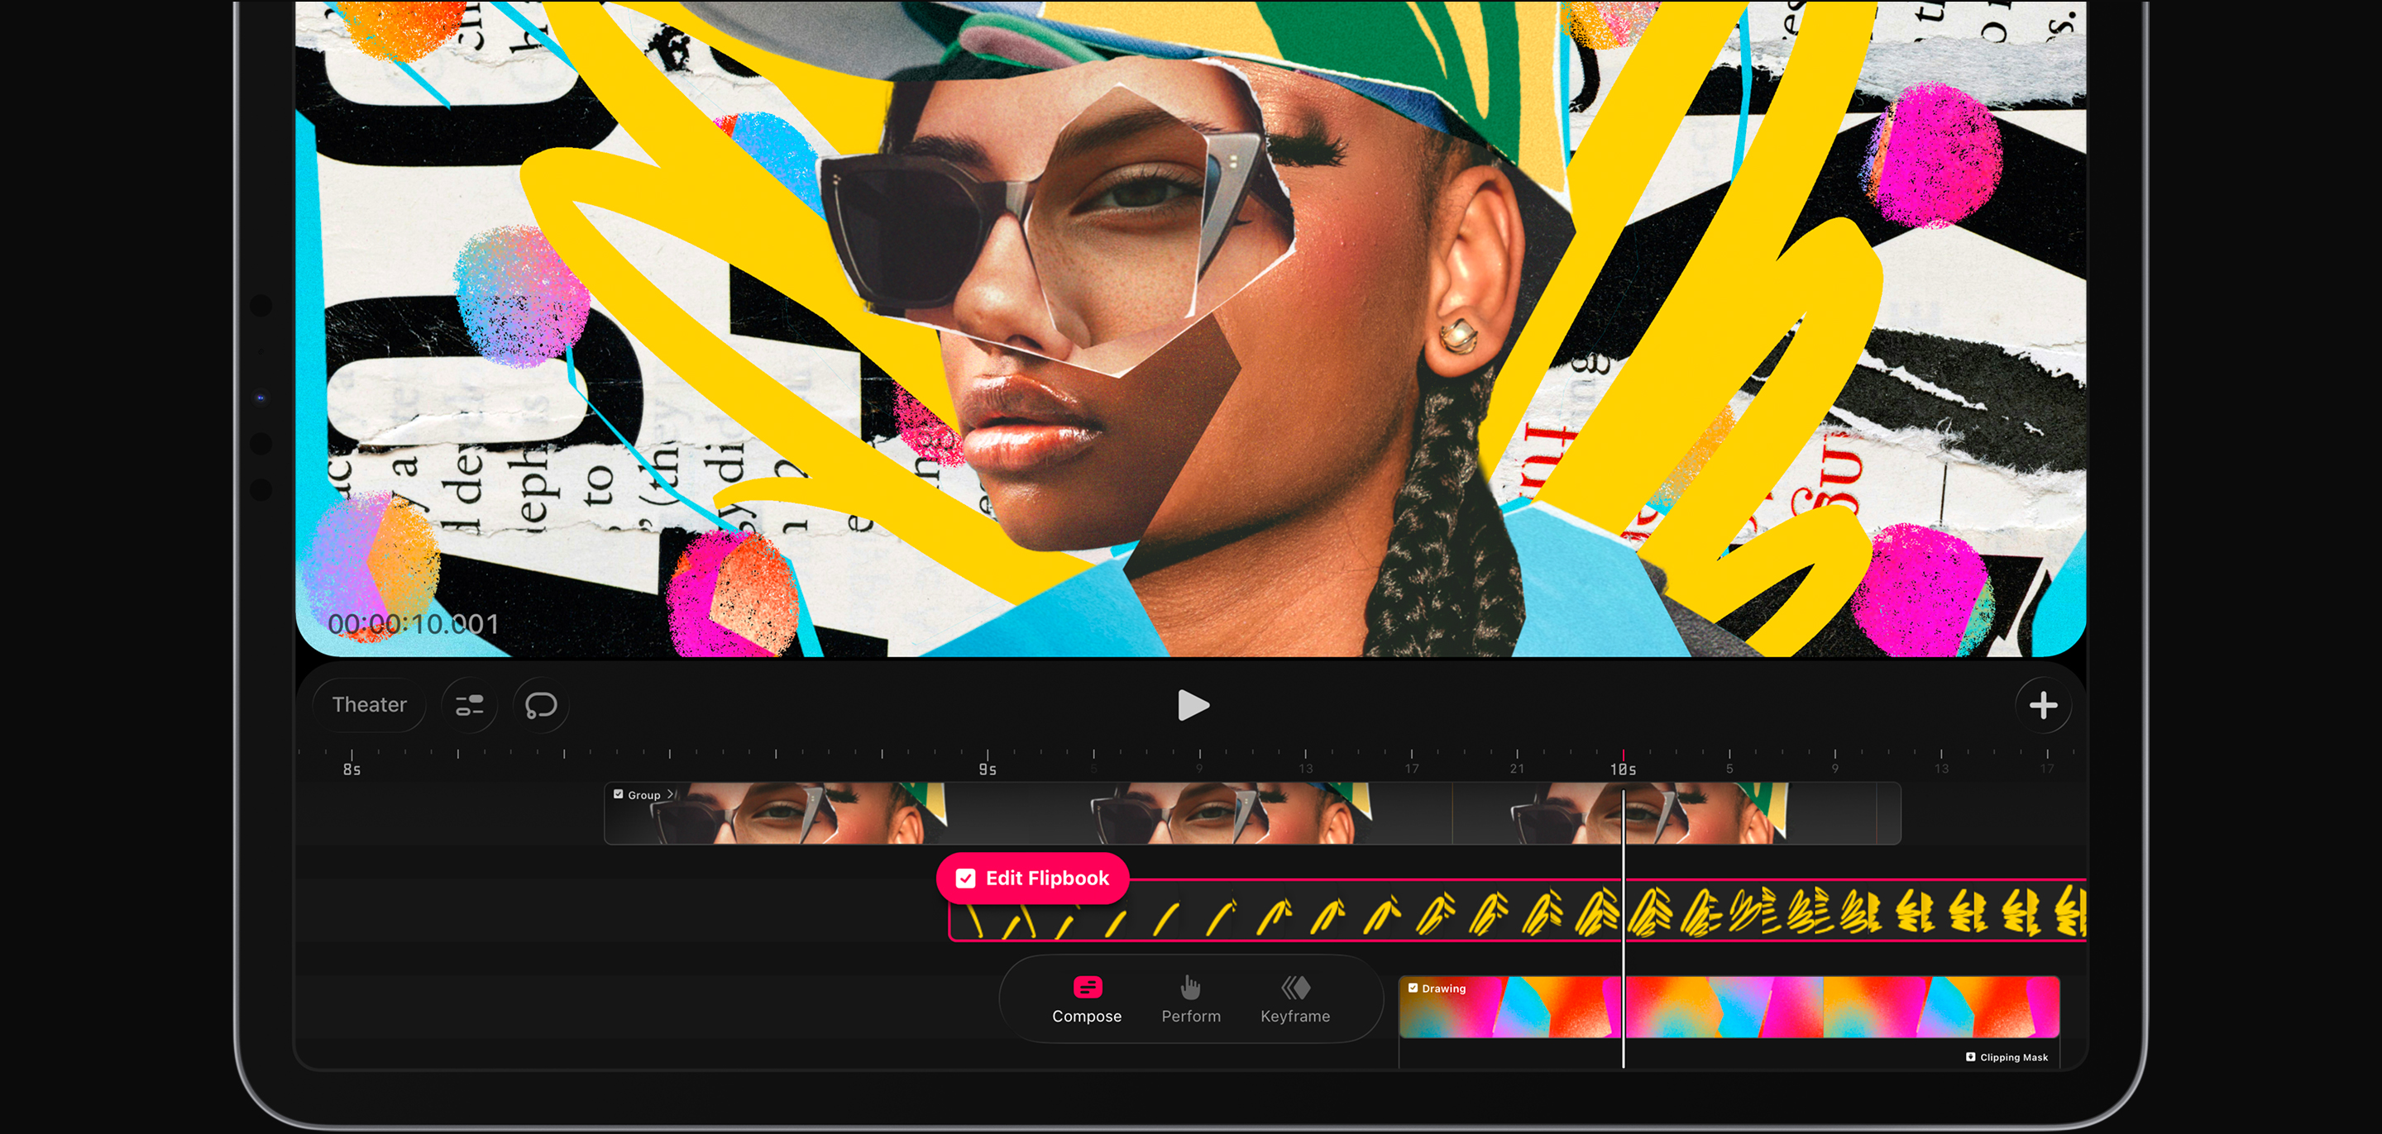Click the Edit Flipbook label
Image resolution: width=2382 pixels, height=1134 pixels.
click(x=1047, y=878)
